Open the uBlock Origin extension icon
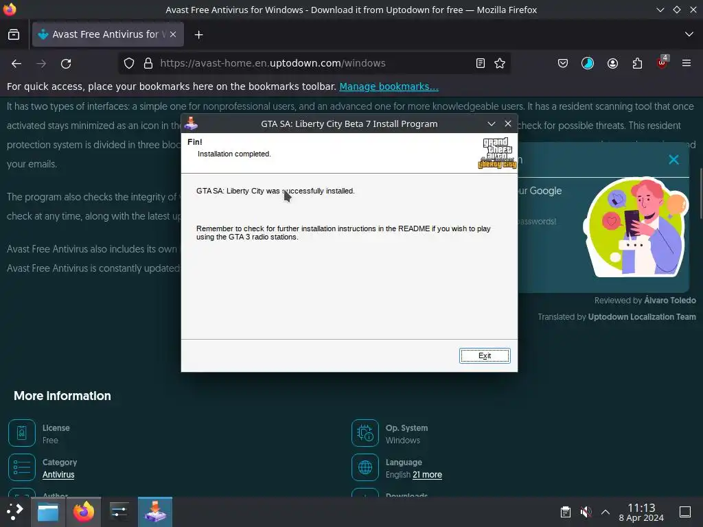 tap(662, 62)
